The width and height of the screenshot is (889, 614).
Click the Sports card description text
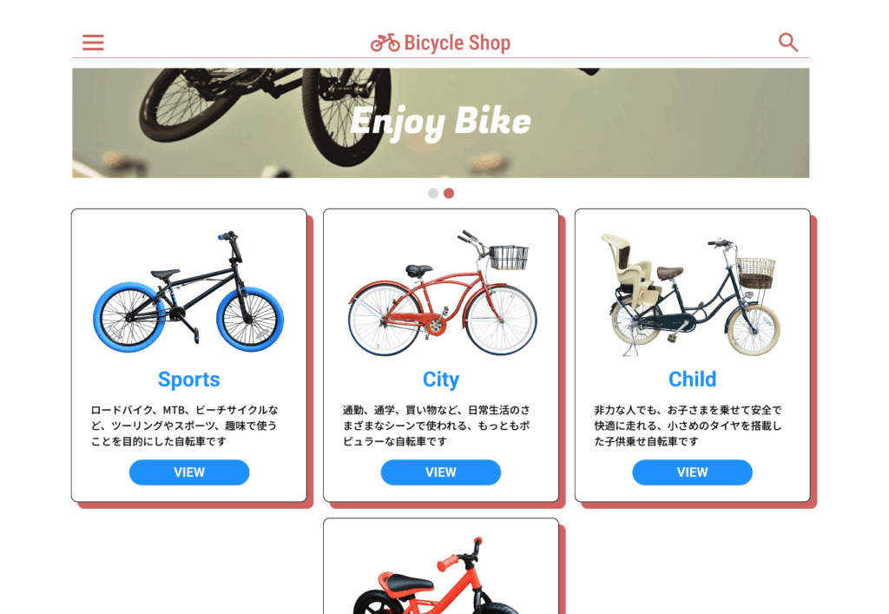click(185, 426)
